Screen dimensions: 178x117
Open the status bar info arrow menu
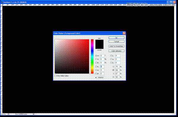pyautogui.click(x=34, y=114)
